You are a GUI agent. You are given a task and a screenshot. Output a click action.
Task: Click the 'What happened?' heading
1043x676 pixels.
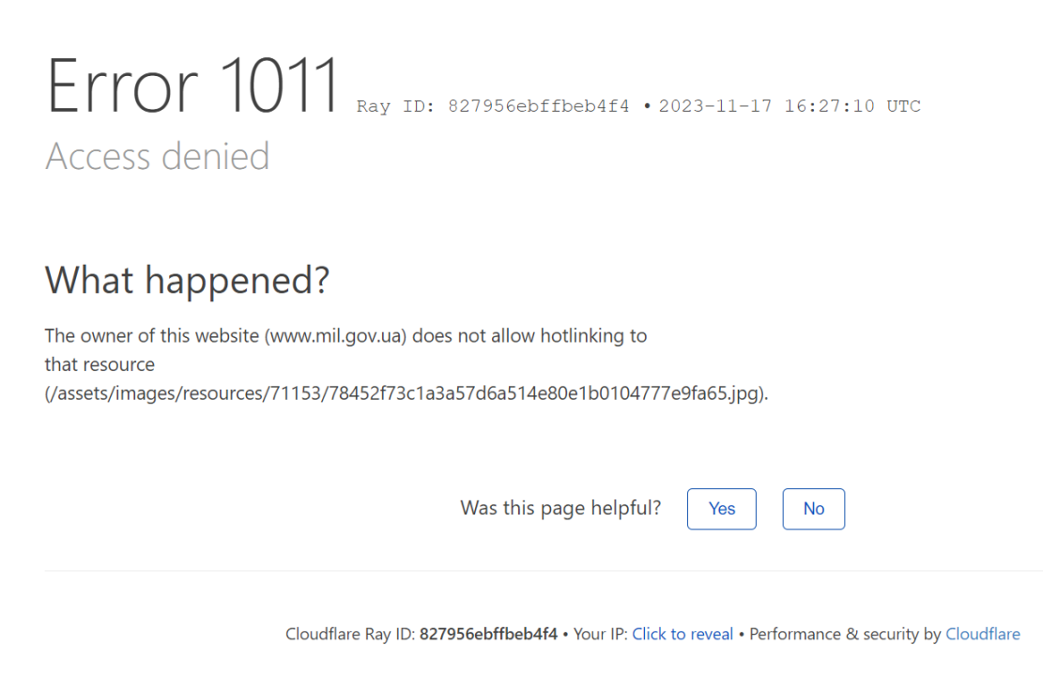187,280
